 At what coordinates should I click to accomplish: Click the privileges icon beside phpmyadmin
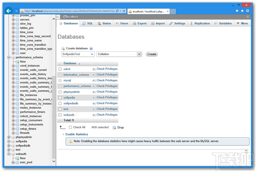94,92
